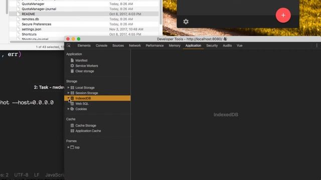Click the Manifest file icon
Viewport: 321px width, 180px height.
(72, 60)
